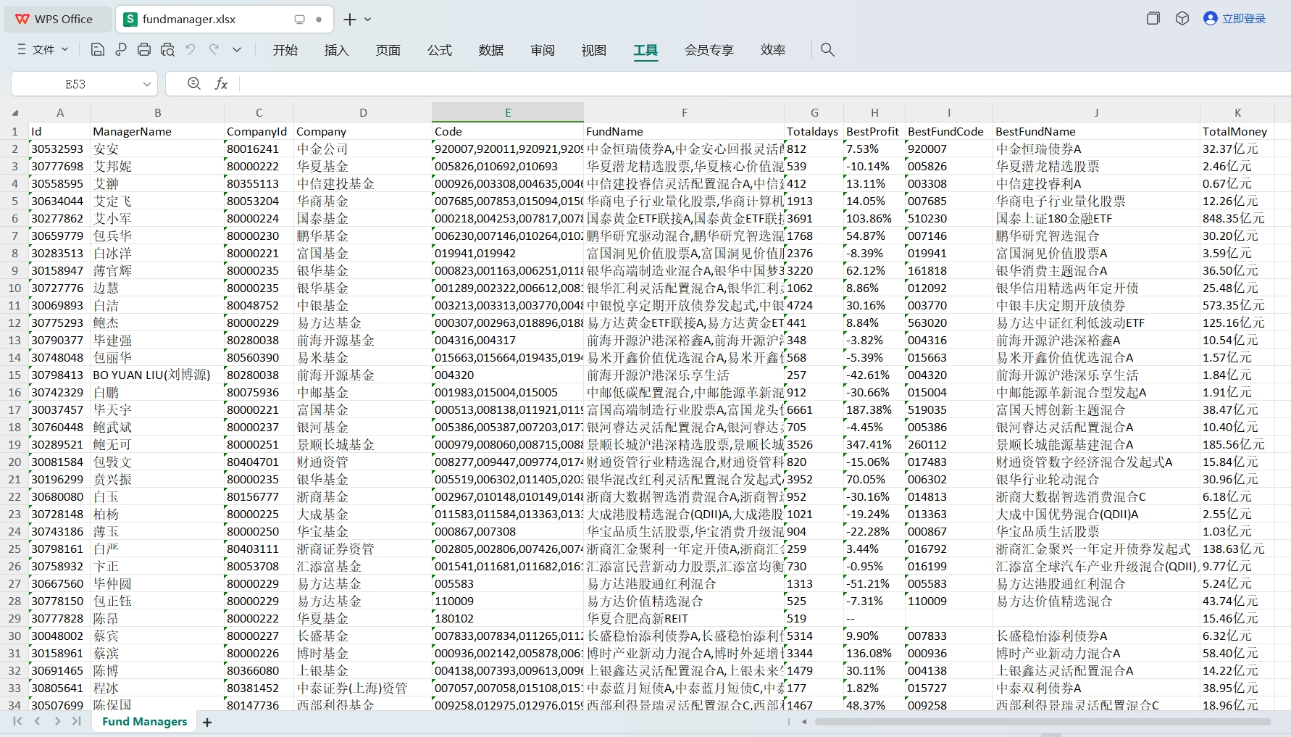Viewport: 1291px width, 737px height.
Task: Click the search magnifier icon in ribbon
Action: (827, 49)
